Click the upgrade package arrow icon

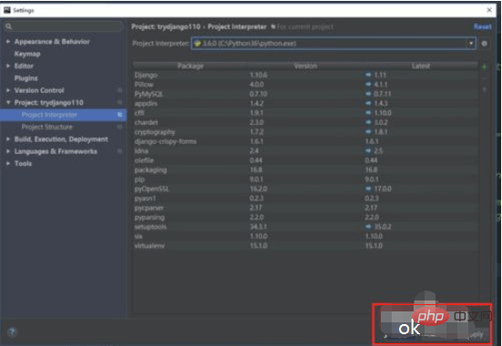[x=485, y=90]
